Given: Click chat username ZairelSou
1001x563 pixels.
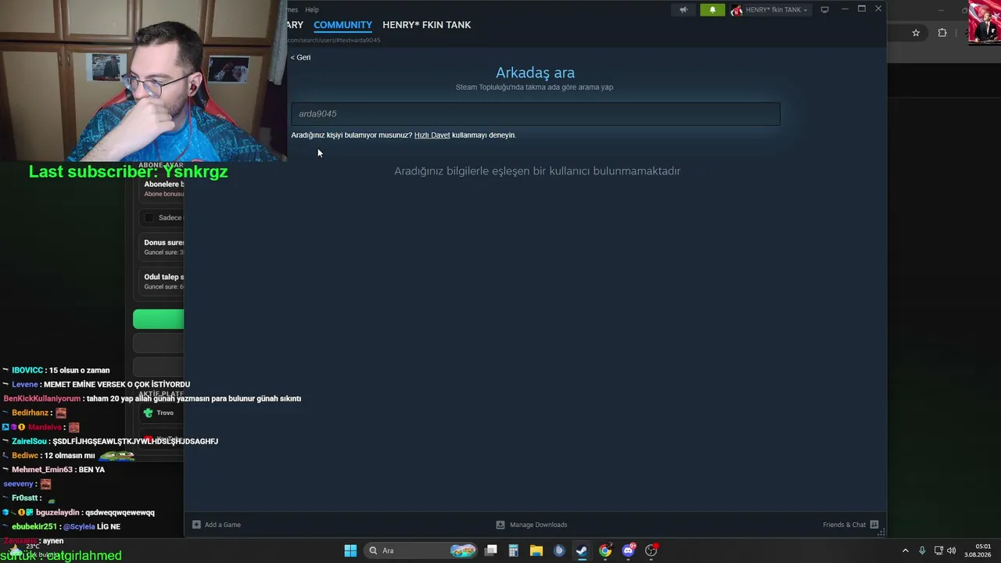Looking at the screenshot, I should pos(30,441).
